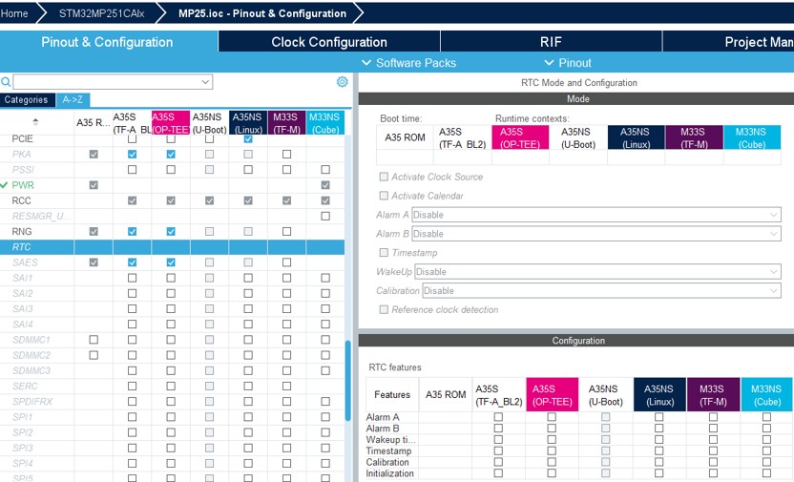Select the RNG peripheral
This screenshot has width=794, height=482.
22,231
